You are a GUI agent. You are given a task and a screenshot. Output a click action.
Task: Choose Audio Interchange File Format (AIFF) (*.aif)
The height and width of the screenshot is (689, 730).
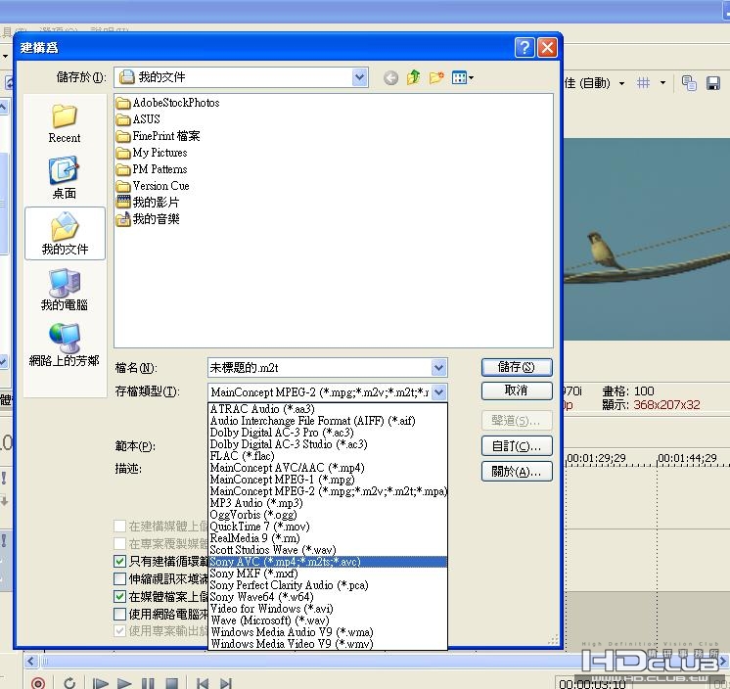pos(328,421)
